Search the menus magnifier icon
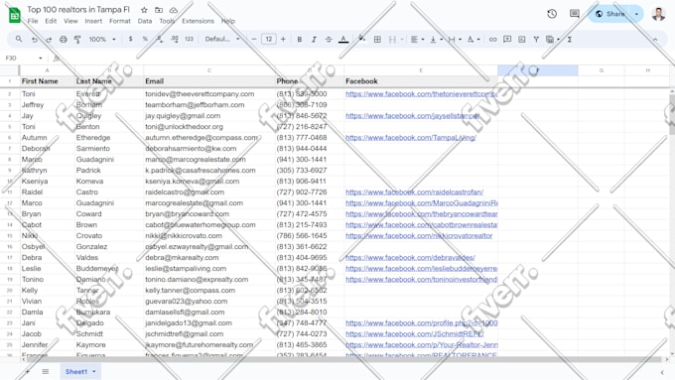 pyautogui.click(x=19, y=39)
